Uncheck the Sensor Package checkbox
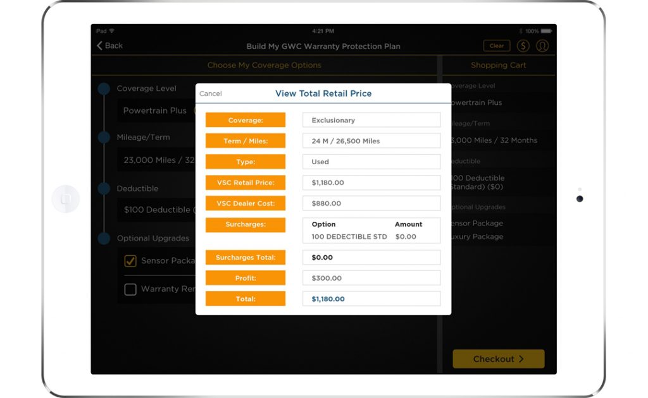The width and height of the screenshot is (648, 398). click(130, 261)
